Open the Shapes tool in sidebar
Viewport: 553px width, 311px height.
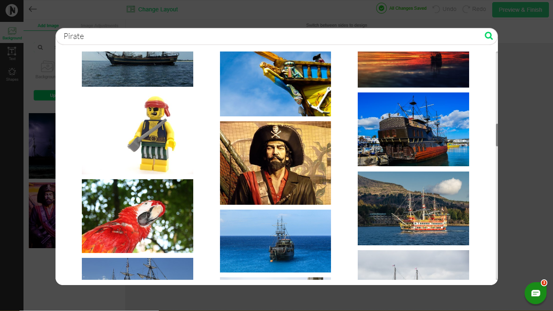[12, 74]
